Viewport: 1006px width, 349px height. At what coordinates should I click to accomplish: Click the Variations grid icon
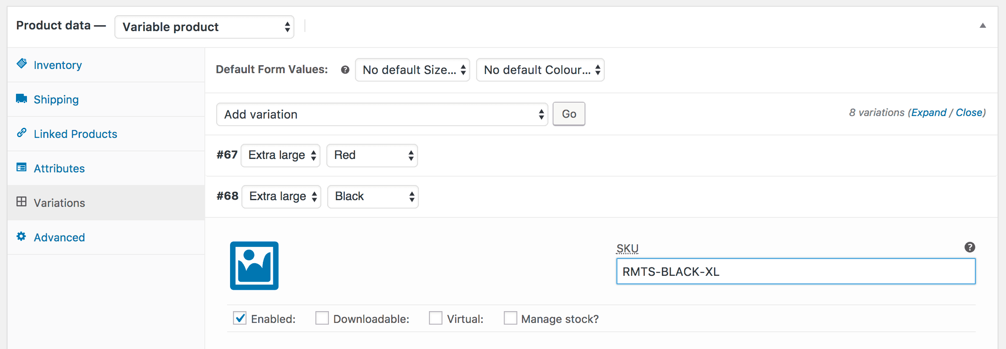point(21,202)
